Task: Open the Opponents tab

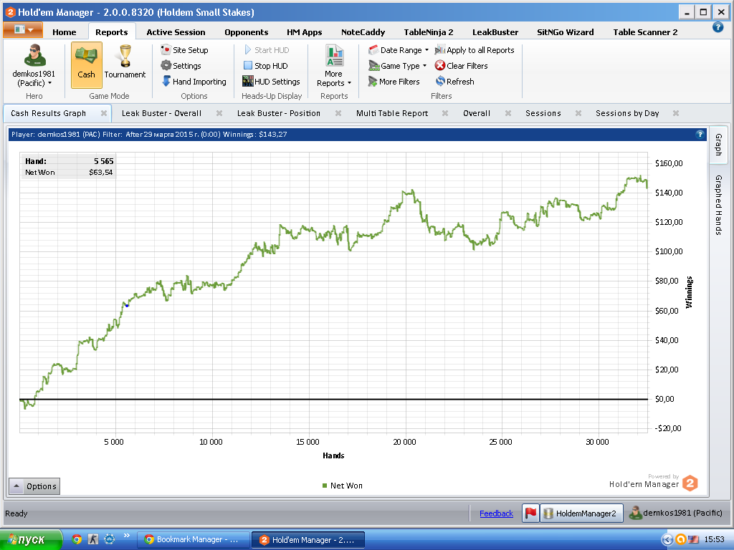Action: coord(247,32)
